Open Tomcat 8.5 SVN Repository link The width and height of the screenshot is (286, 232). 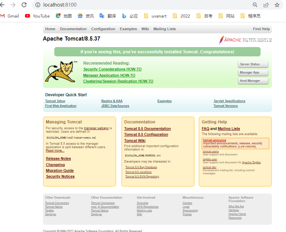[142, 176]
